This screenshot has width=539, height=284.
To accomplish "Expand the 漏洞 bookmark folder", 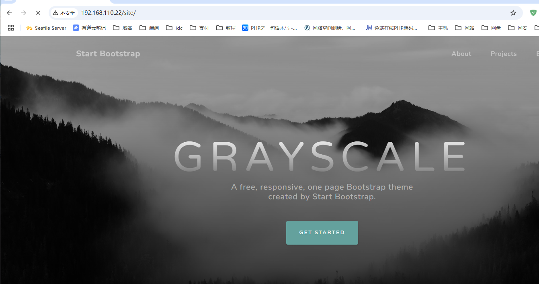I will coord(149,28).
